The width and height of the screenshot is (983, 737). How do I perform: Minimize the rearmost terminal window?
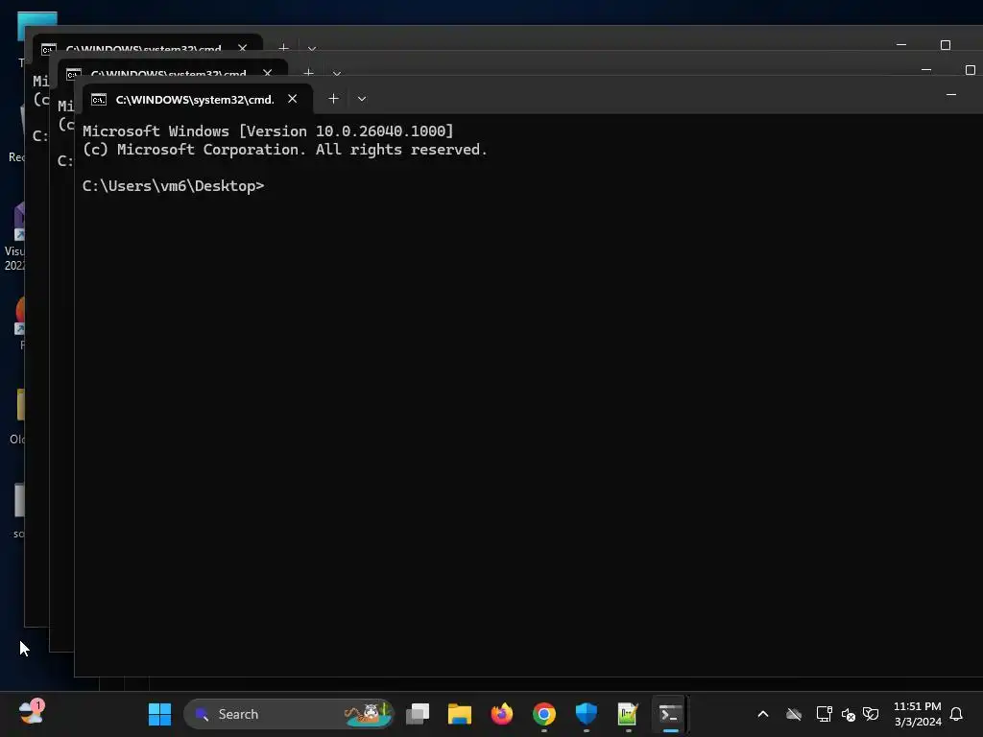pos(900,44)
